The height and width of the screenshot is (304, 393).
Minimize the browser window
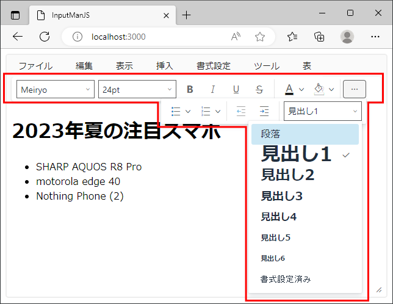click(x=322, y=13)
